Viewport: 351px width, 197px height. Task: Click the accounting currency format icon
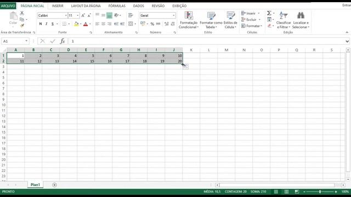pyautogui.click(x=143, y=24)
